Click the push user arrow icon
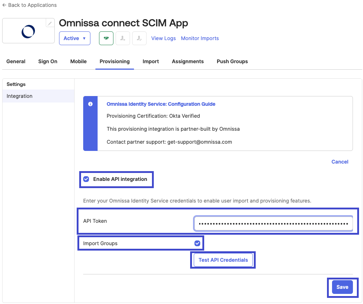 (123, 38)
